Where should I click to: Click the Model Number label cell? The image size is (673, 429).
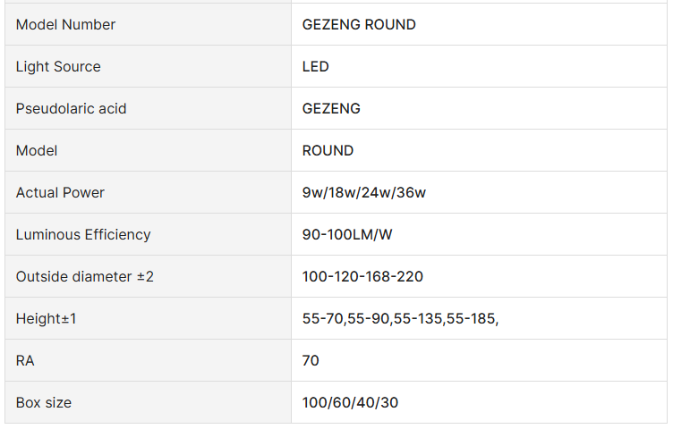pos(65,25)
